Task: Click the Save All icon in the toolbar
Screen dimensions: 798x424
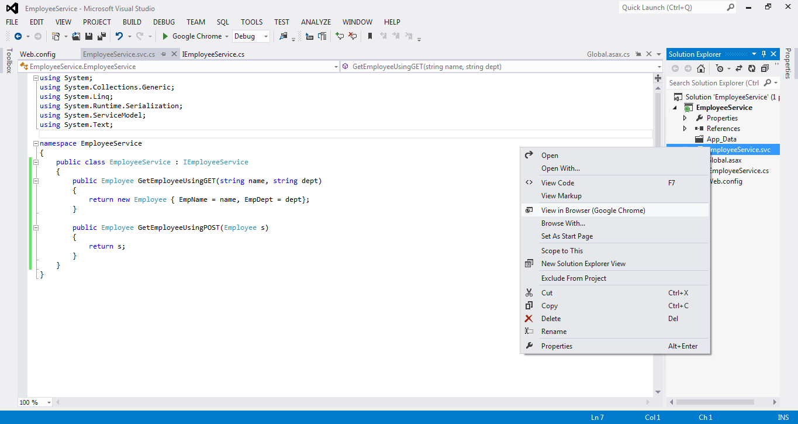Action: [x=102, y=36]
